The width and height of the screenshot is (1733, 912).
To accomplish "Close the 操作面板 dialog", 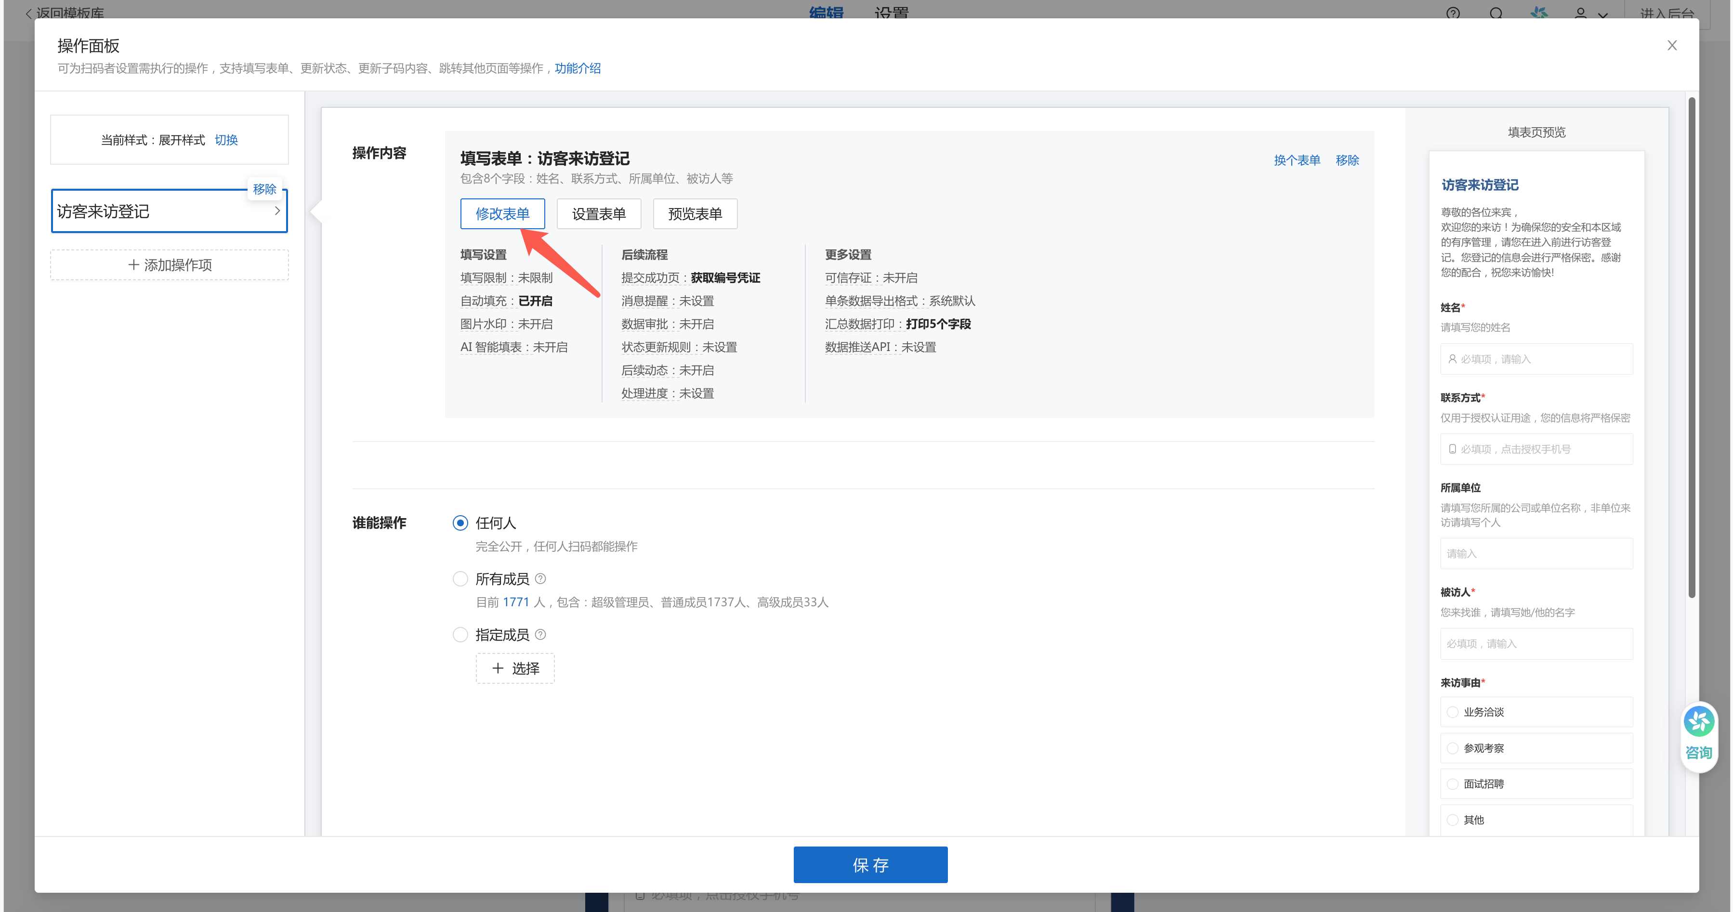I will point(1672,46).
